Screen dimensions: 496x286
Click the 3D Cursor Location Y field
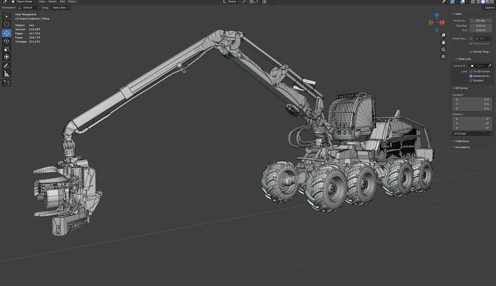point(472,104)
